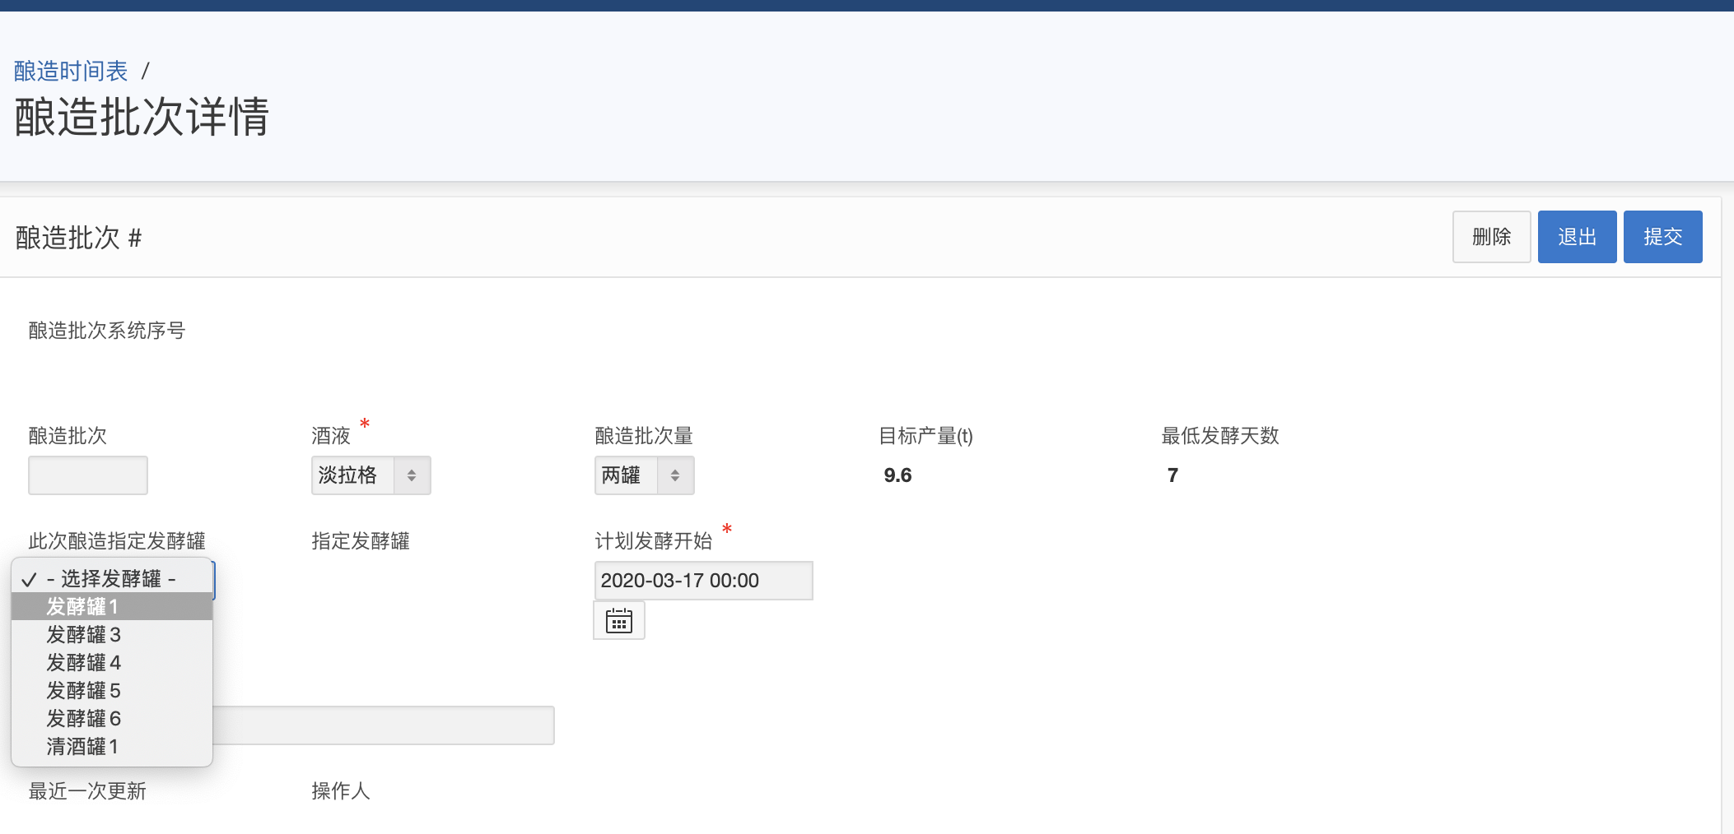Pick 发酵罐 4 in the dropdown list
The height and width of the screenshot is (834, 1734).
(x=83, y=663)
